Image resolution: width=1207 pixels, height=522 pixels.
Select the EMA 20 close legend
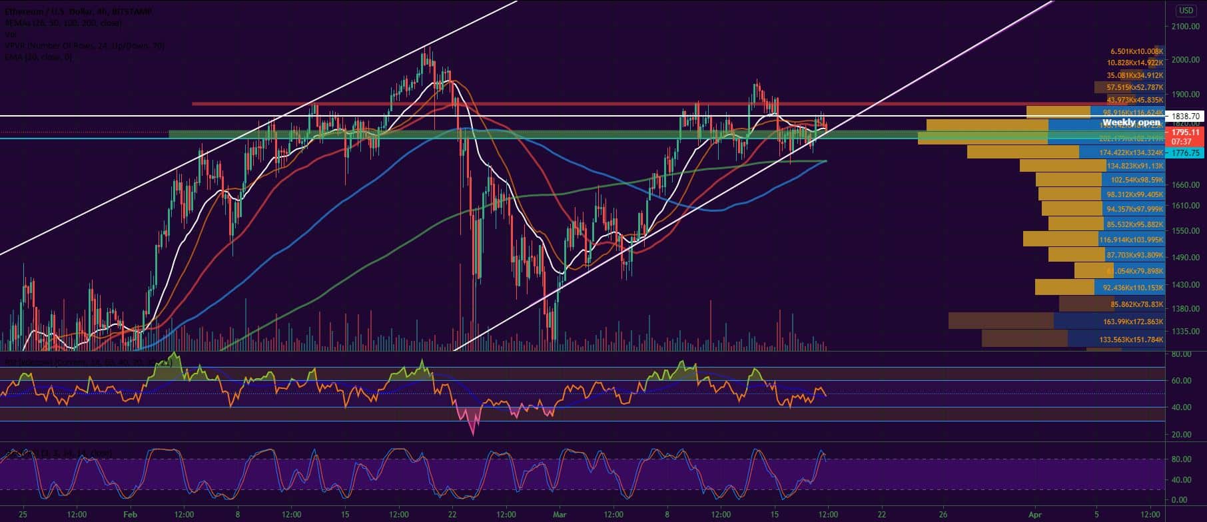(x=38, y=57)
